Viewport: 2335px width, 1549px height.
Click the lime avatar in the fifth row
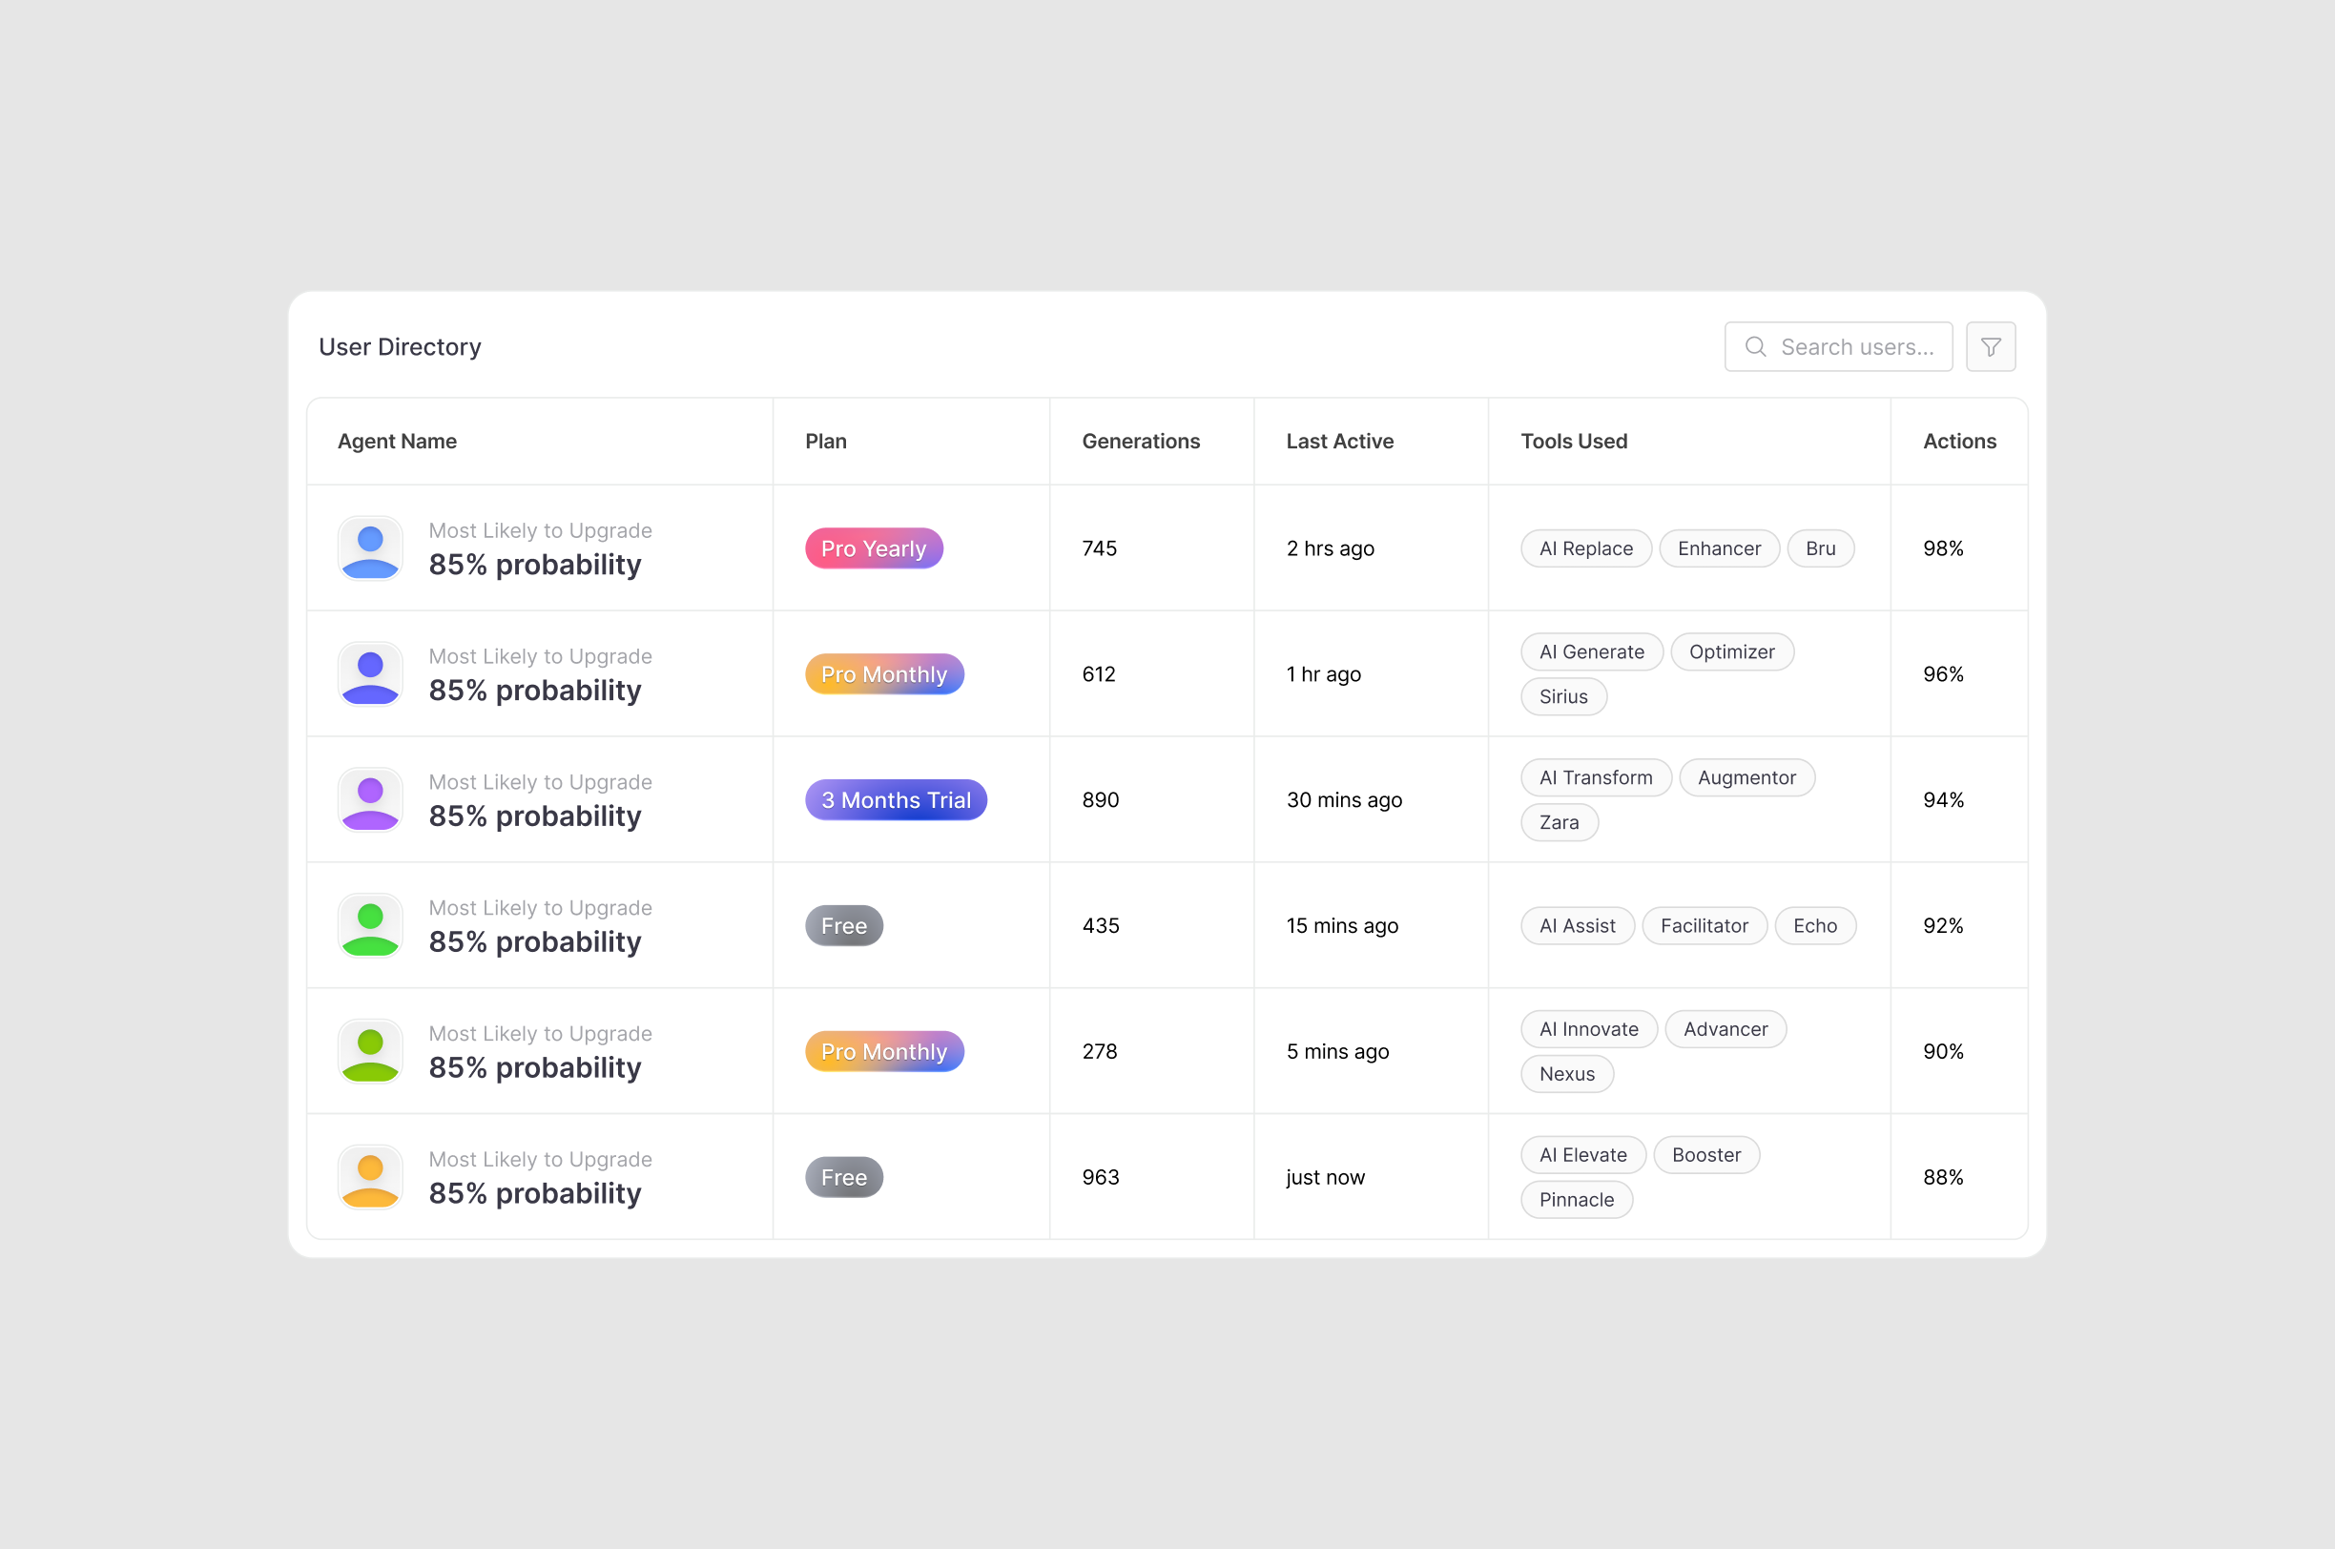point(369,1051)
